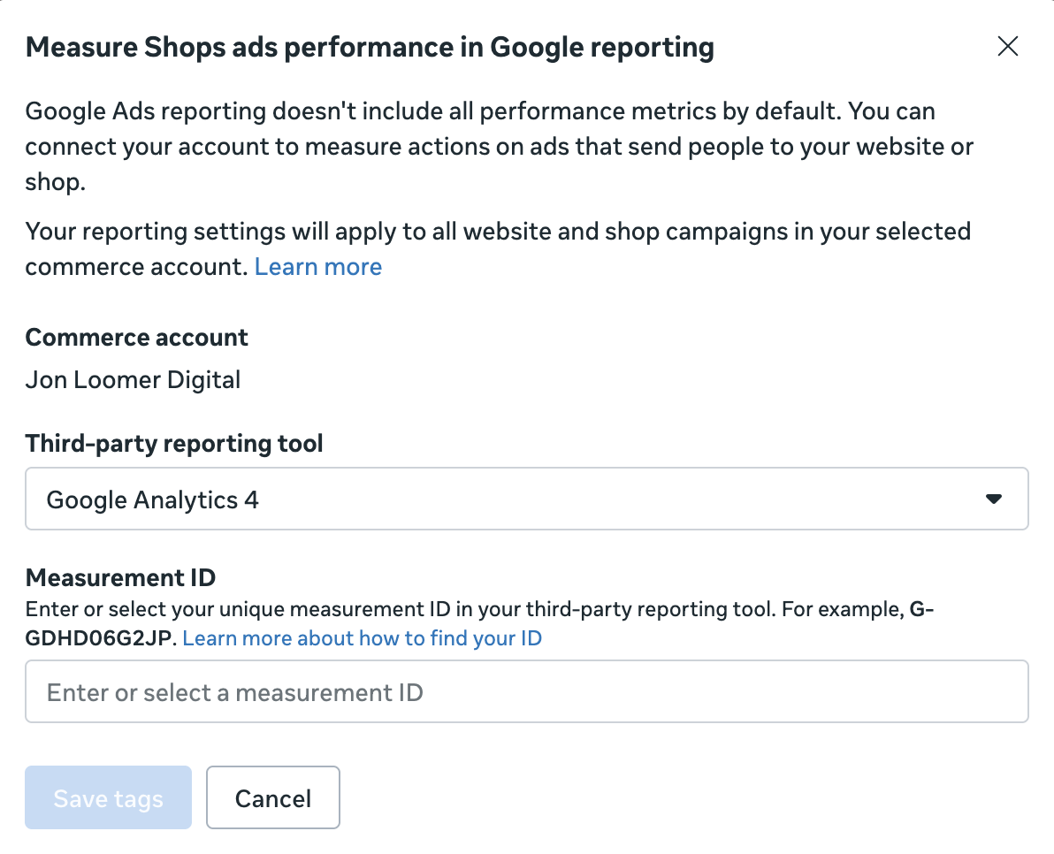Viewport: 1054px width, 854px height.
Task: Cancel the reporting setup
Action: coord(272,797)
